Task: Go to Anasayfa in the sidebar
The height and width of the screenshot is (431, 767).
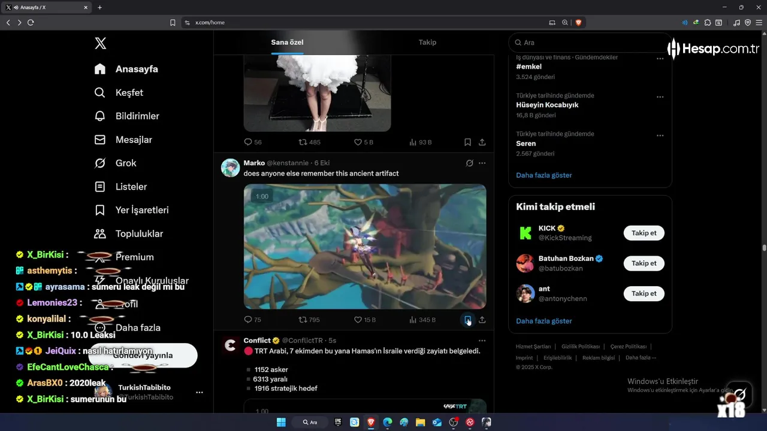Action: coord(126,69)
